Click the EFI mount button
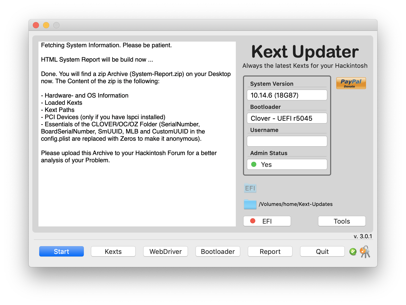This screenshot has height=305, width=406. pyautogui.click(x=267, y=221)
